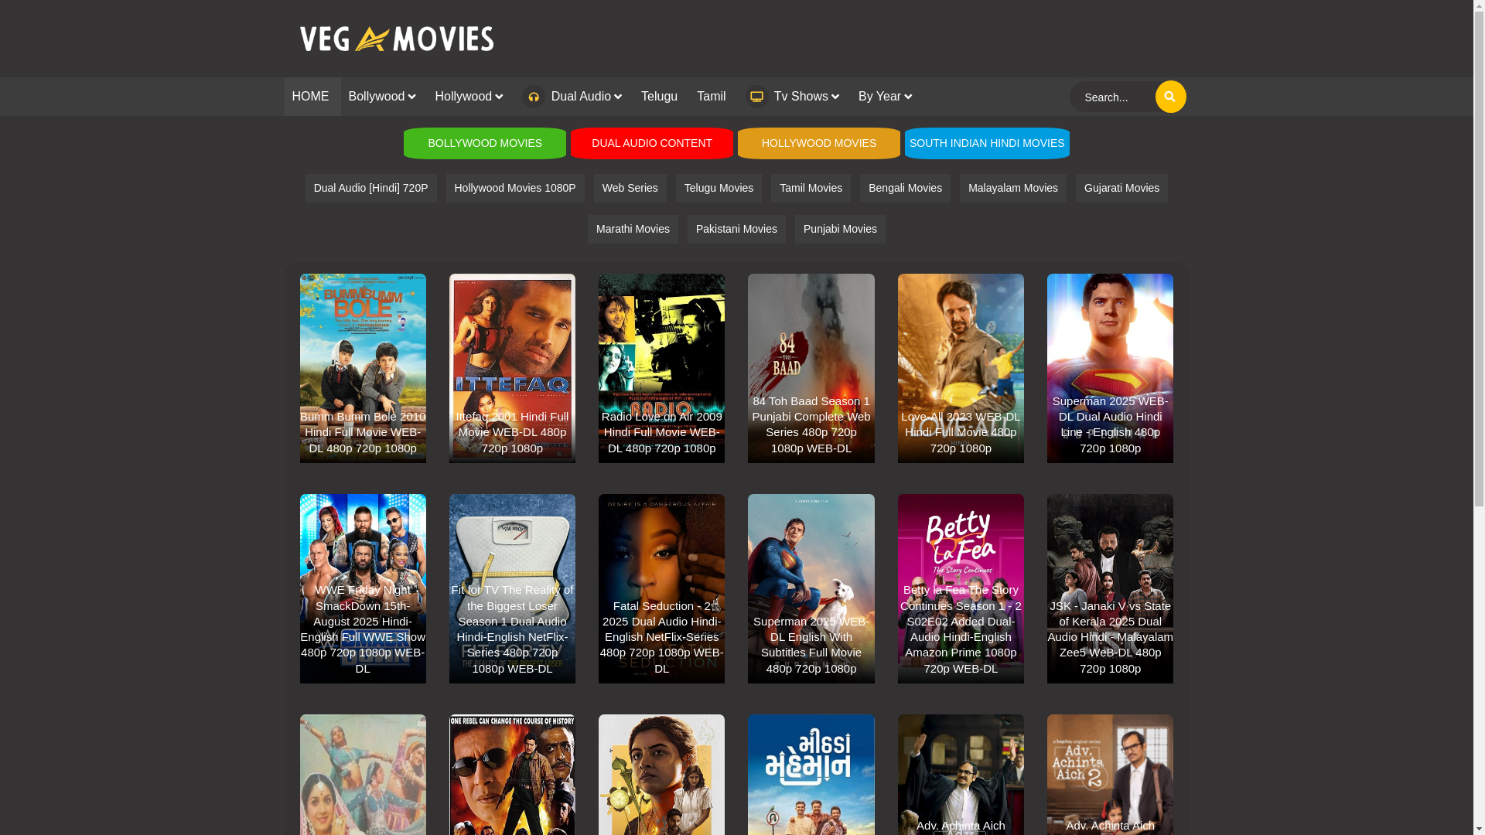1485x835 pixels.
Task: Open Superman 2025 English With Subtitles poster
Action: click(x=811, y=588)
